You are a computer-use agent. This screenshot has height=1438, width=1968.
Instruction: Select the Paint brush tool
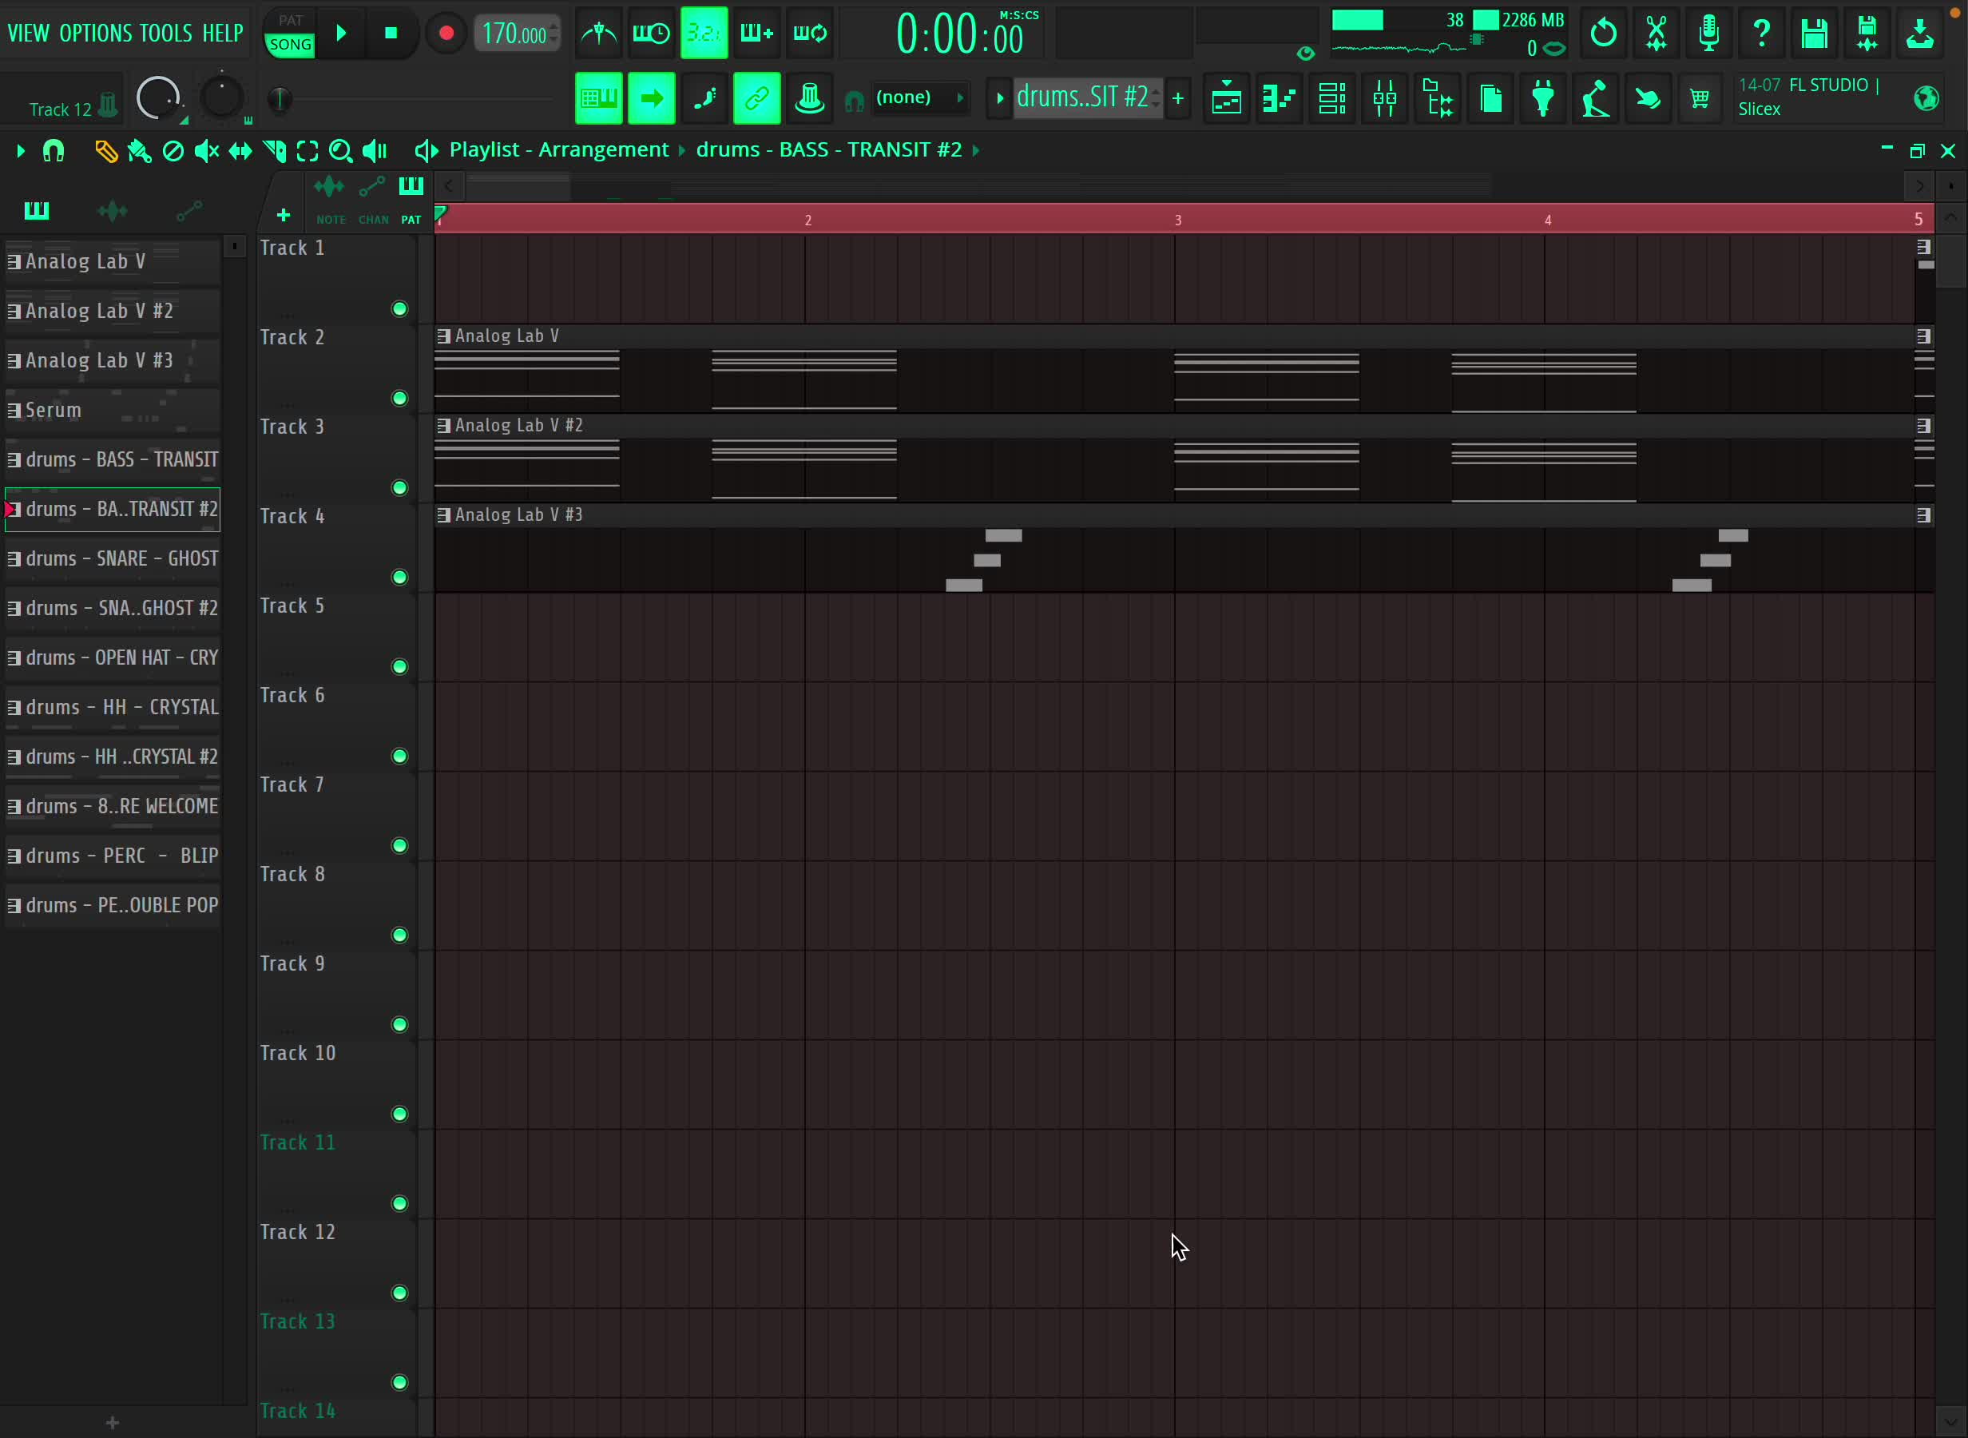[139, 152]
